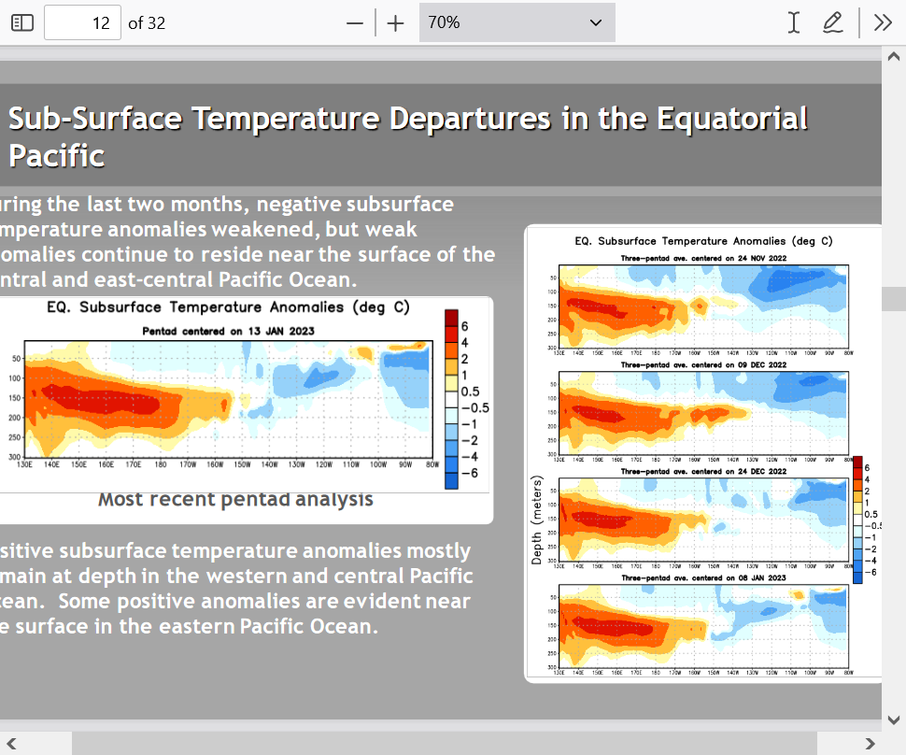Toggle the sidebar panel icon

click(22, 23)
